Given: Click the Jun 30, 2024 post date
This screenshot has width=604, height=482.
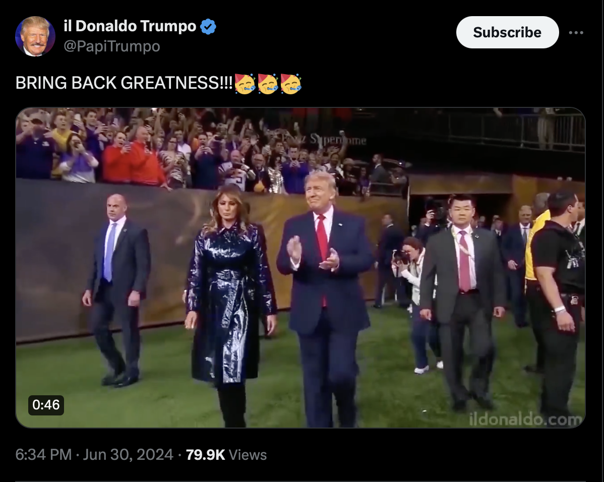Looking at the screenshot, I should coord(128,455).
